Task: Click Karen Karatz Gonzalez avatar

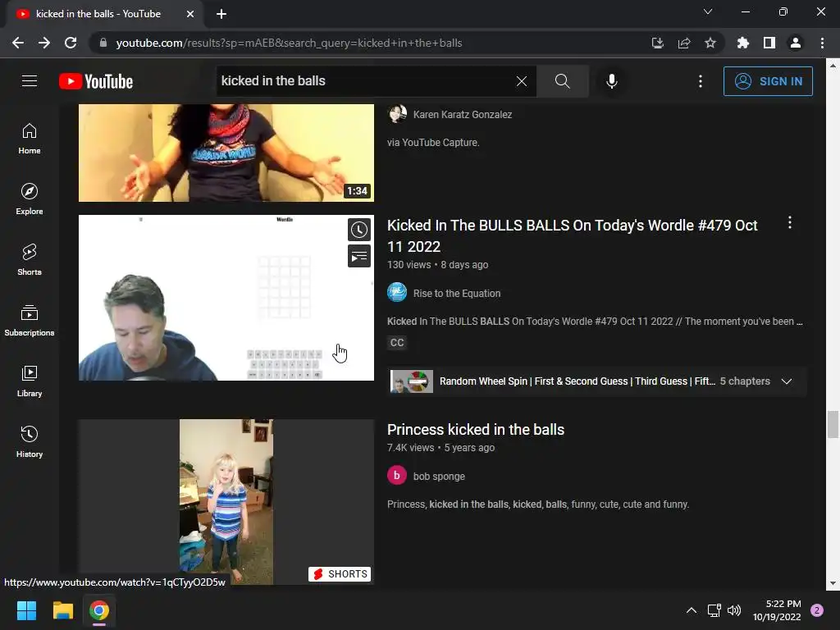Action: click(397, 113)
